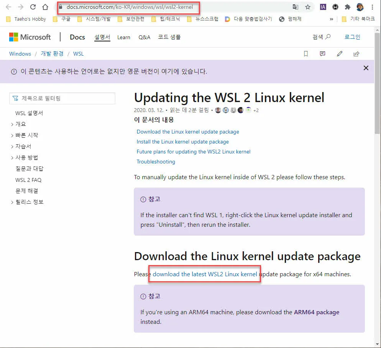This screenshot has height=348, width=381.
Task: Jump to Download the Linux kernel update package
Action: 188,132
